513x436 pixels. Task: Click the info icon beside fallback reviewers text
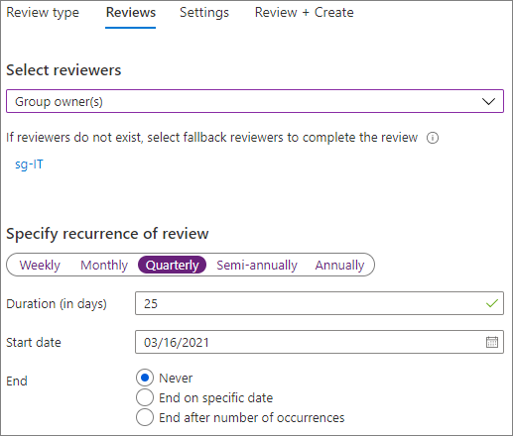point(433,138)
